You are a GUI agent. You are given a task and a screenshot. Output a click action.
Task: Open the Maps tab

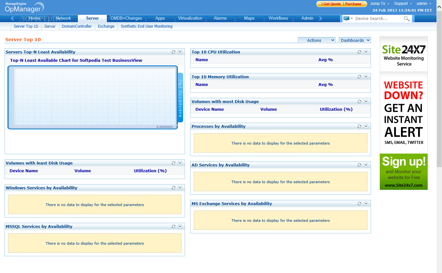[249, 18]
